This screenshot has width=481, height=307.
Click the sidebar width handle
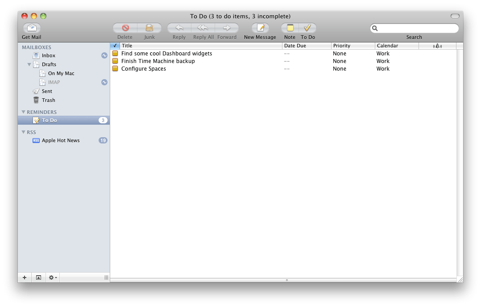coord(106,278)
